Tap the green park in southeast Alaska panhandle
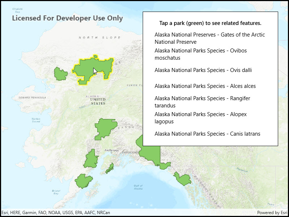 183,179
